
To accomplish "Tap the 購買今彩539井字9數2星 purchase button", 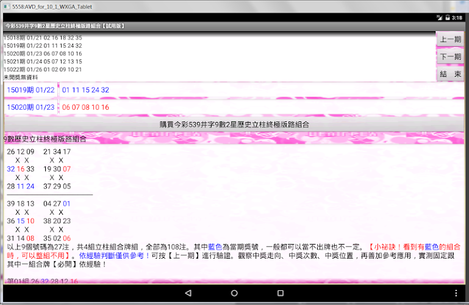I will (234, 124).
